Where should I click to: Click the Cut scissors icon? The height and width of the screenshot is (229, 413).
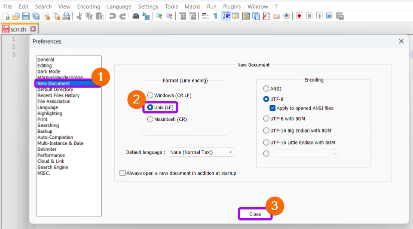pyautogui.click(x=79, y=16)
